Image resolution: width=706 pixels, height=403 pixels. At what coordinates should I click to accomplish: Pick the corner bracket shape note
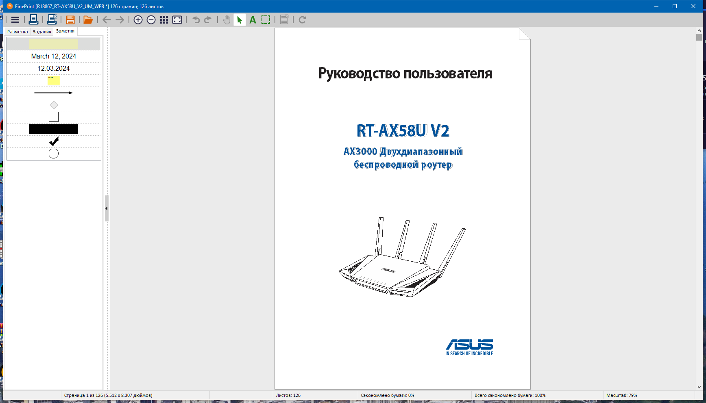pos(54,117)
